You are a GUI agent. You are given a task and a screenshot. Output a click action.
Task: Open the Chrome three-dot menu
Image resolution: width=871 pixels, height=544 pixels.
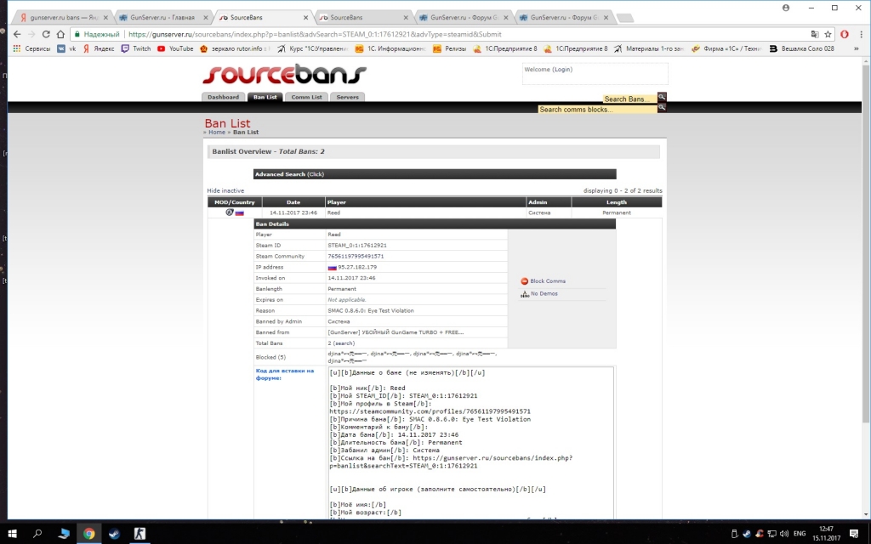coord(860,34)
